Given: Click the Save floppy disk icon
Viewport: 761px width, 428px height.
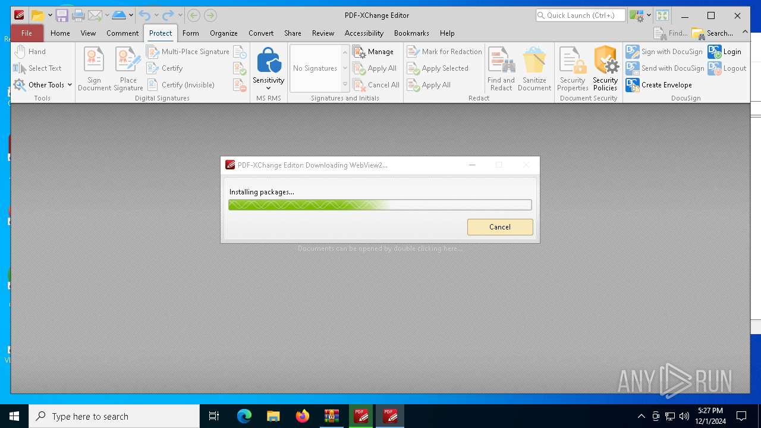Looking at the screenshot, I should coord(62,15).
